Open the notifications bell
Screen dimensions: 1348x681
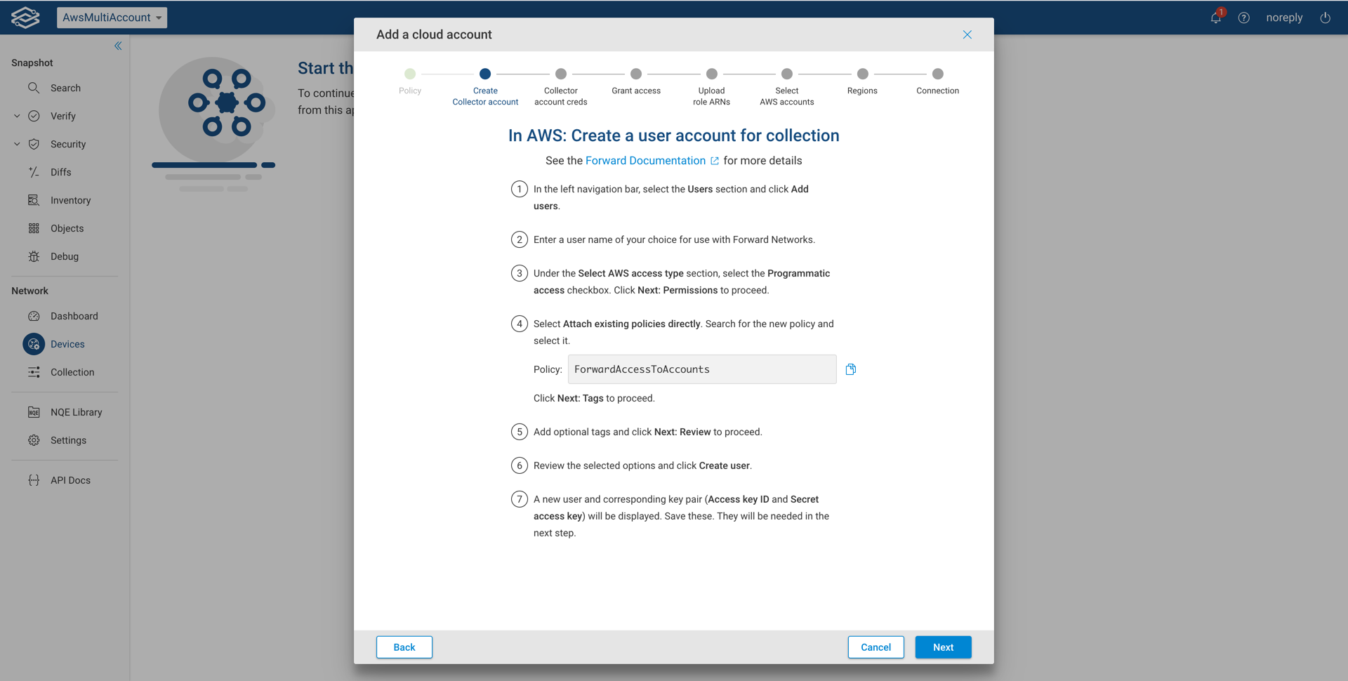click(1215, 18)
